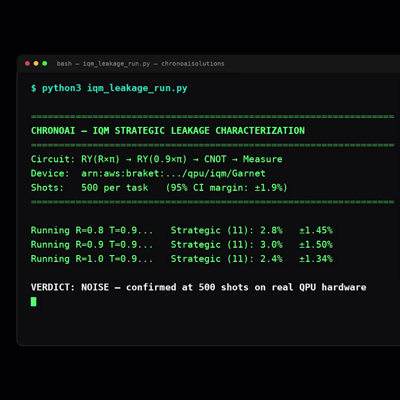
Task: Click the 'Running R=0.9 T=0.9...' line
Action: (92, 244)
